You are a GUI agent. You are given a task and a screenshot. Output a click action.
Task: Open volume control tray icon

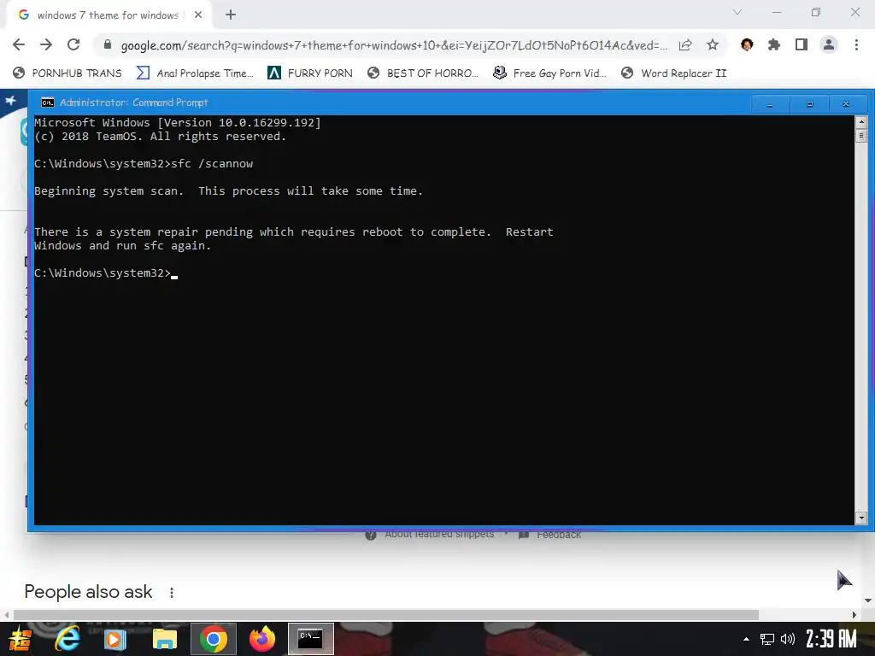[787, 639]
